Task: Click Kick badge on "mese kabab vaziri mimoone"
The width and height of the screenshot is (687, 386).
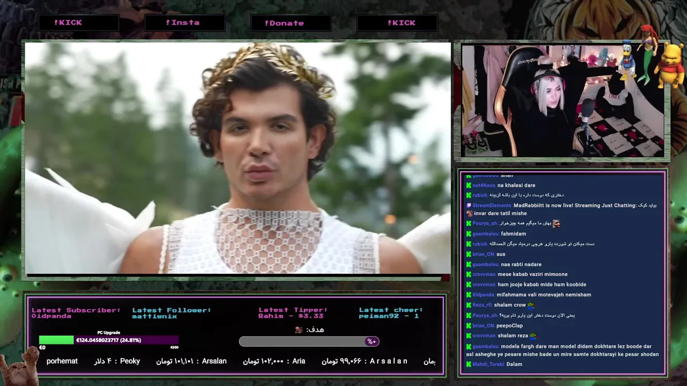Action: (469, 274)
